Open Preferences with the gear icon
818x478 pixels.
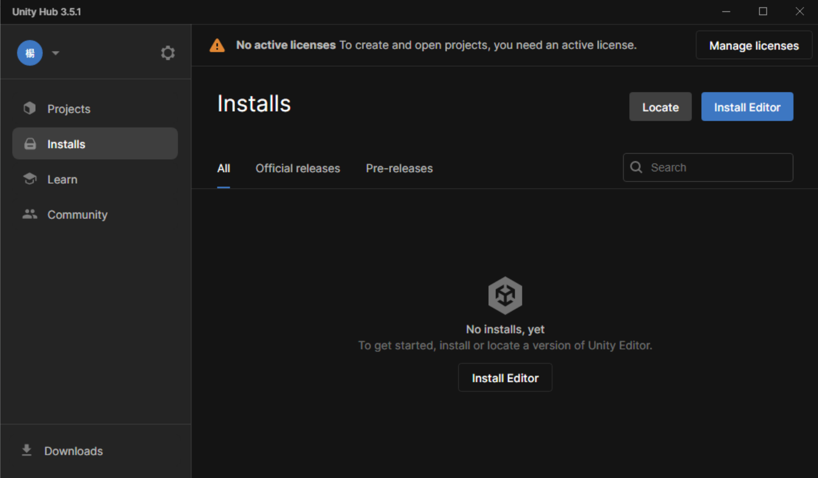(x=168, y=53)
